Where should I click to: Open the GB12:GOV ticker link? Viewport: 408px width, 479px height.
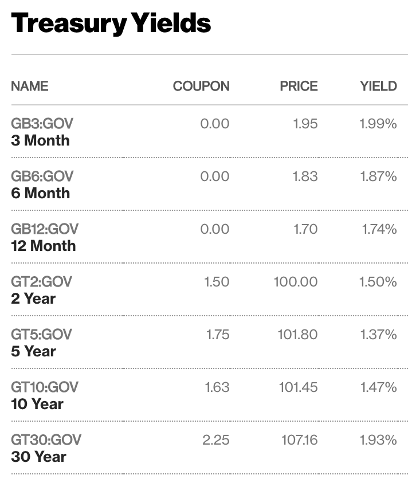tap(45, 229)
